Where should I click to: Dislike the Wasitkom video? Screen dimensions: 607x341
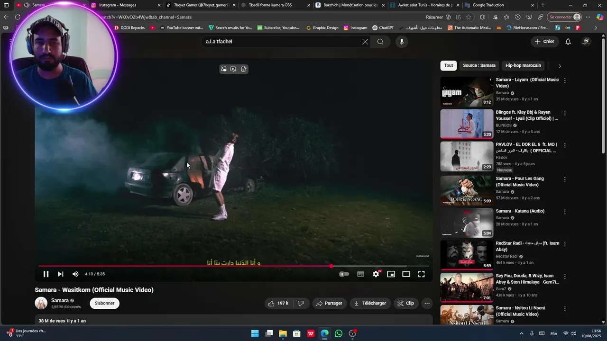tap(301, 304)
